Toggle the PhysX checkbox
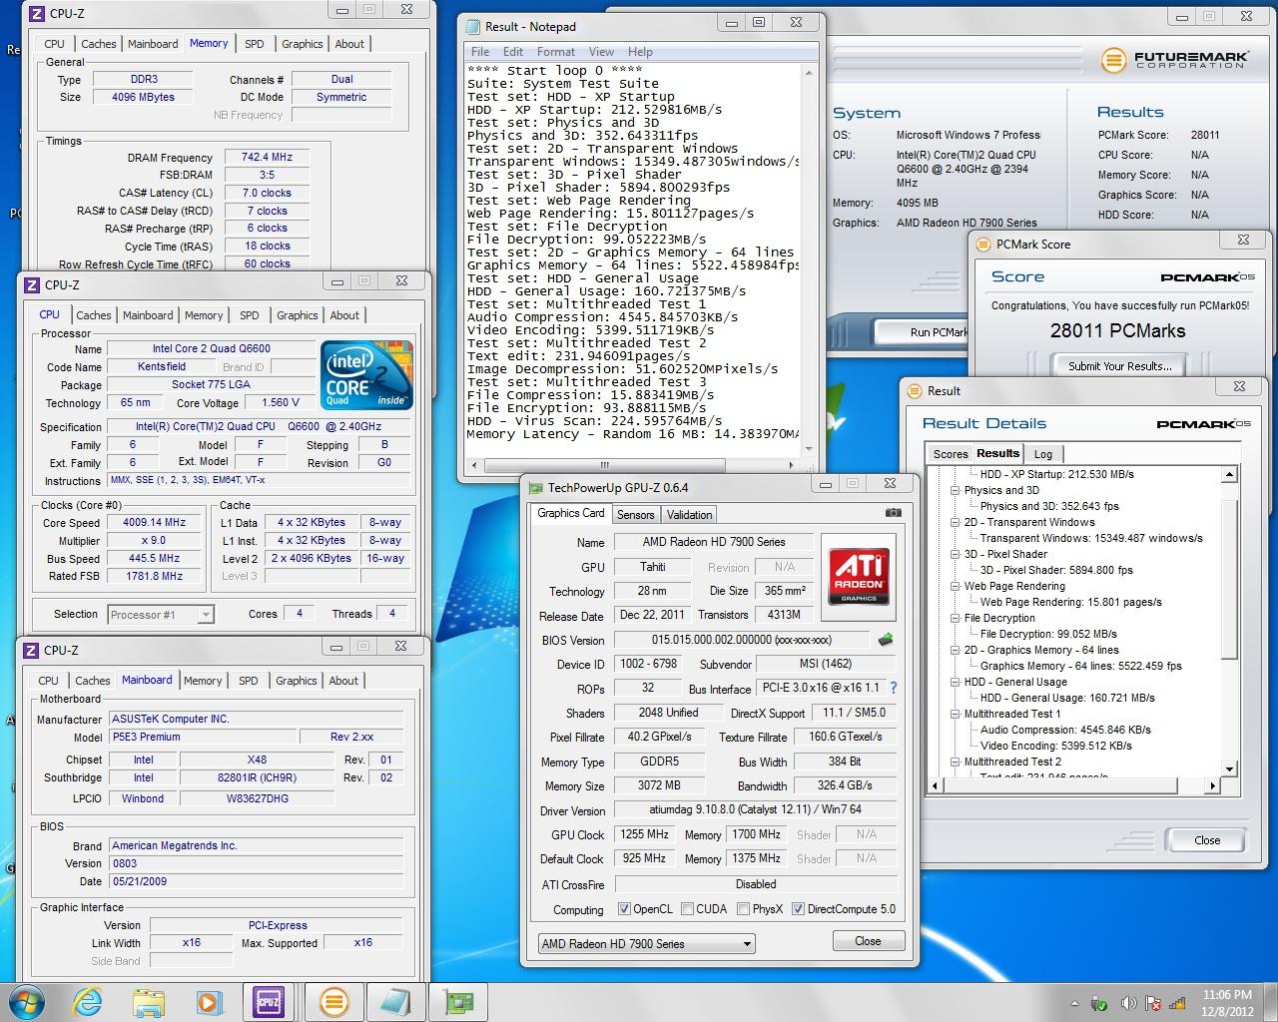 click(743, 909)
